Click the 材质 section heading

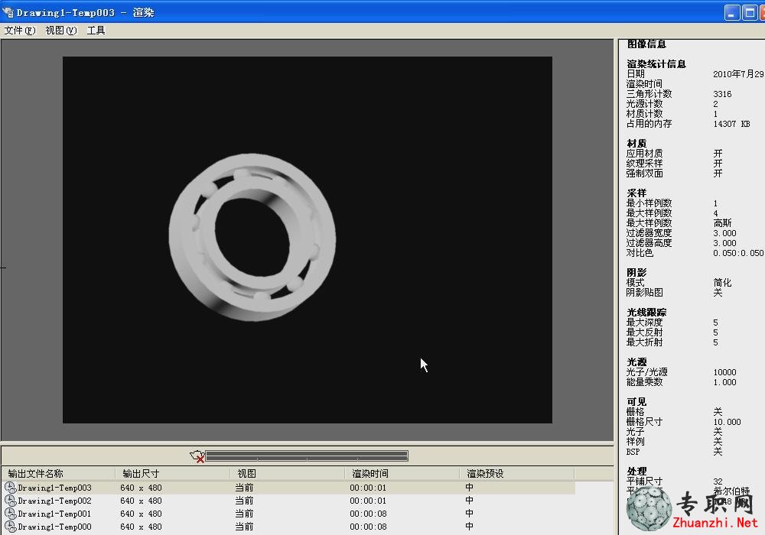[x=636, y=143]
